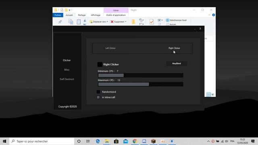
Task: Show hidden system tray icons
Action: click(x=208, y=141)
